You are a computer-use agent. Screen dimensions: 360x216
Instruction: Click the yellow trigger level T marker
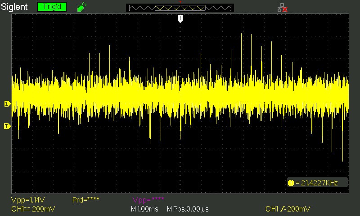pos(7,126)
